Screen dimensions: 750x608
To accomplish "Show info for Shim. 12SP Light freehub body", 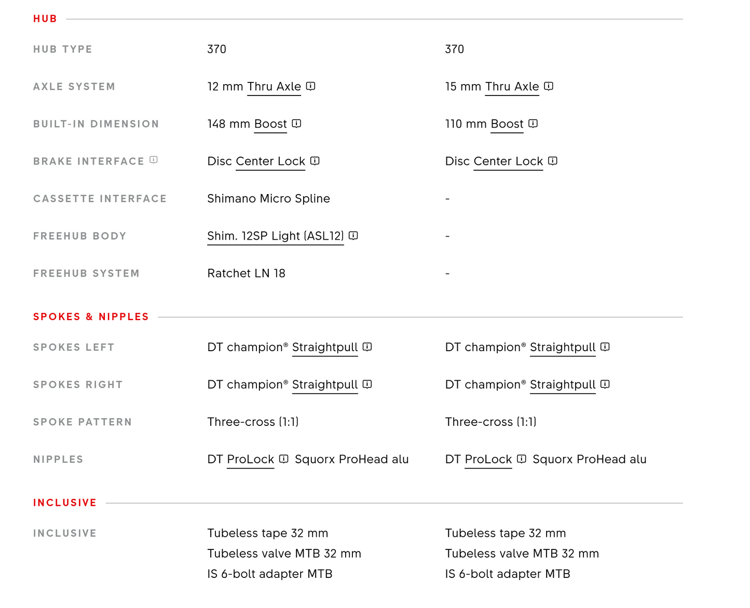I will [x=353, y=236].
